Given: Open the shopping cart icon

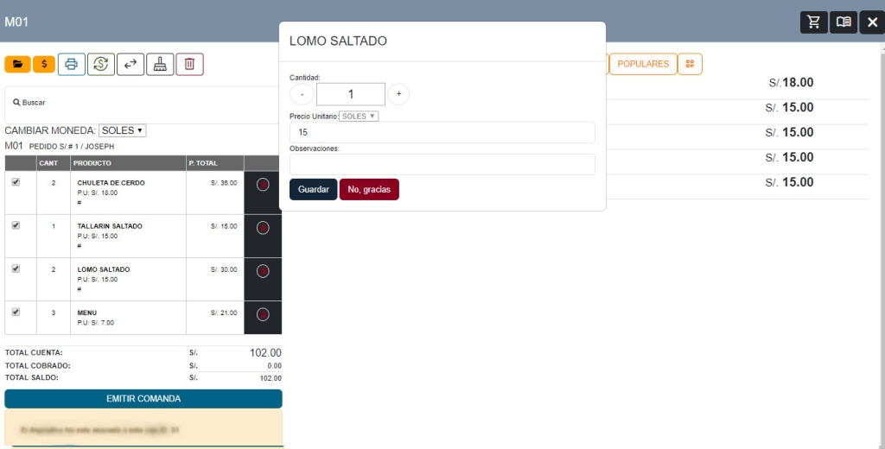Looking at the screenshot, I should pyautogui.click(x=813, y=22).
